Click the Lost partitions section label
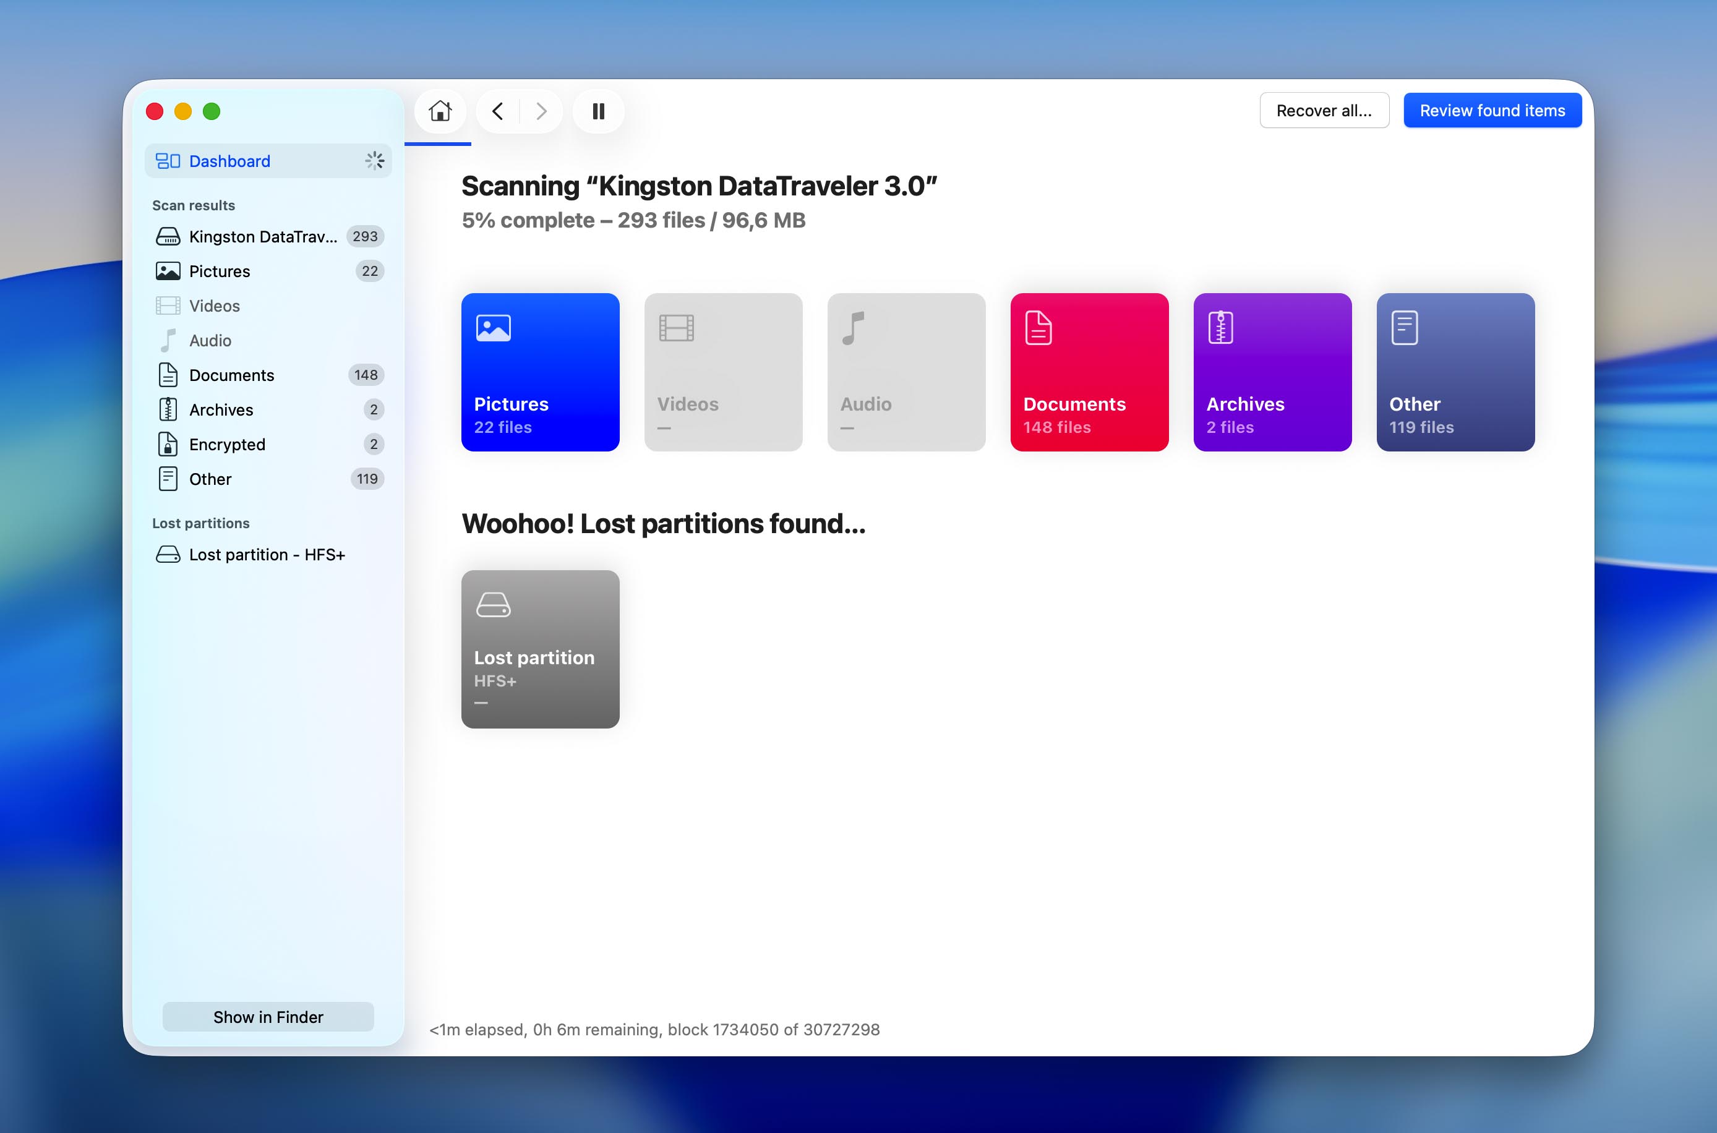This screenshot has width=1717, height=1133. point(201,523)
